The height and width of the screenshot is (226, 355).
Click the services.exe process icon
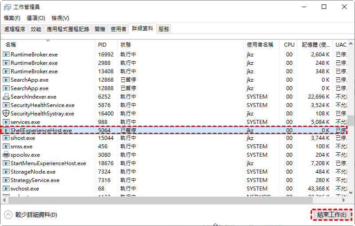tap(6, 122)
